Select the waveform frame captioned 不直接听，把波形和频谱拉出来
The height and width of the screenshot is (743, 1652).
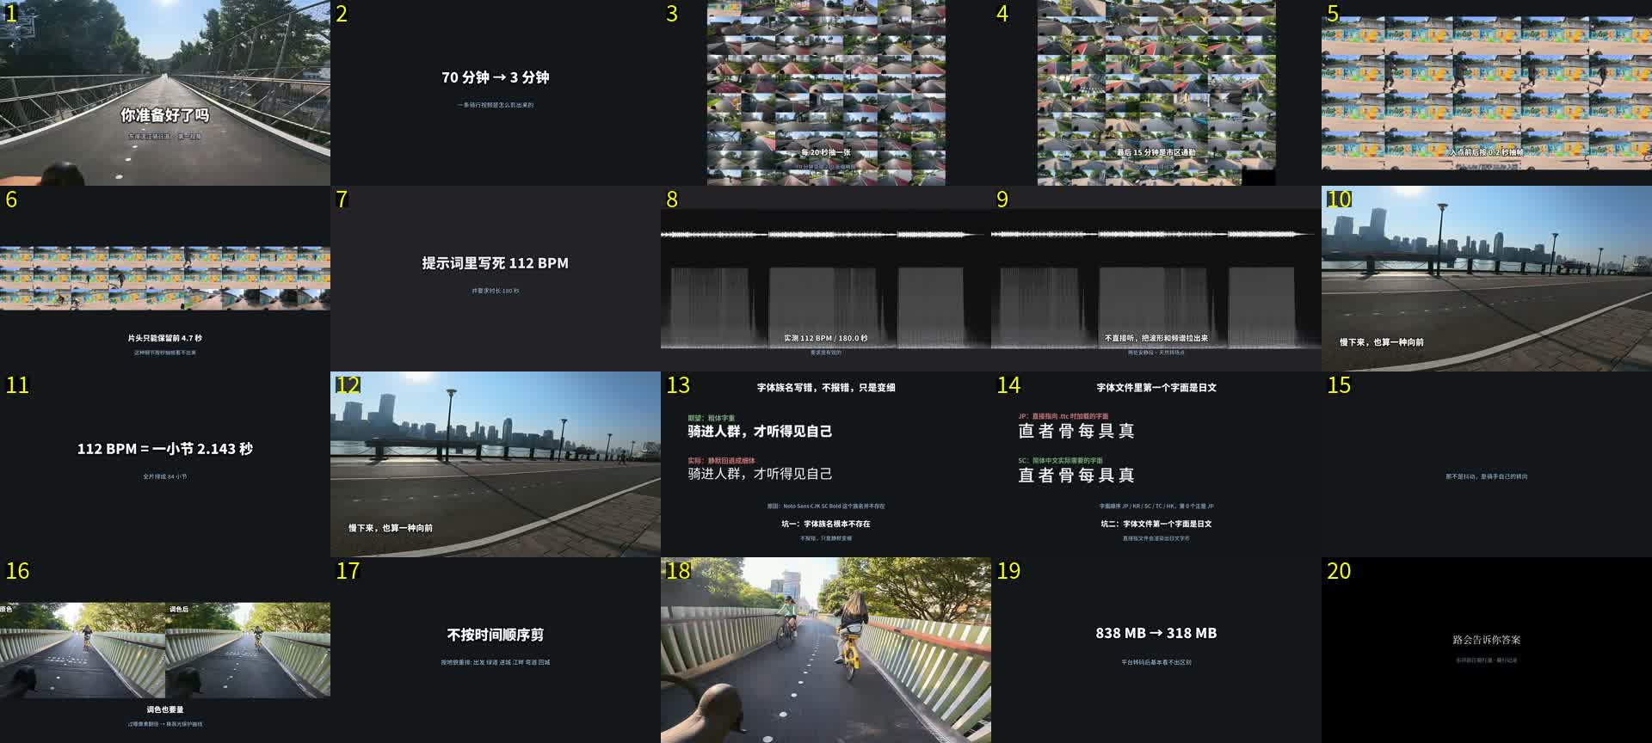point(1156,279)
